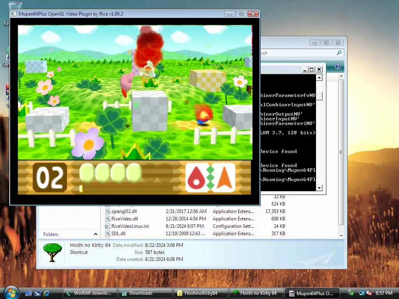399x299 pixels.
Task: Select RiceVideoLinux.ini file icon
Action: point(108,226)
